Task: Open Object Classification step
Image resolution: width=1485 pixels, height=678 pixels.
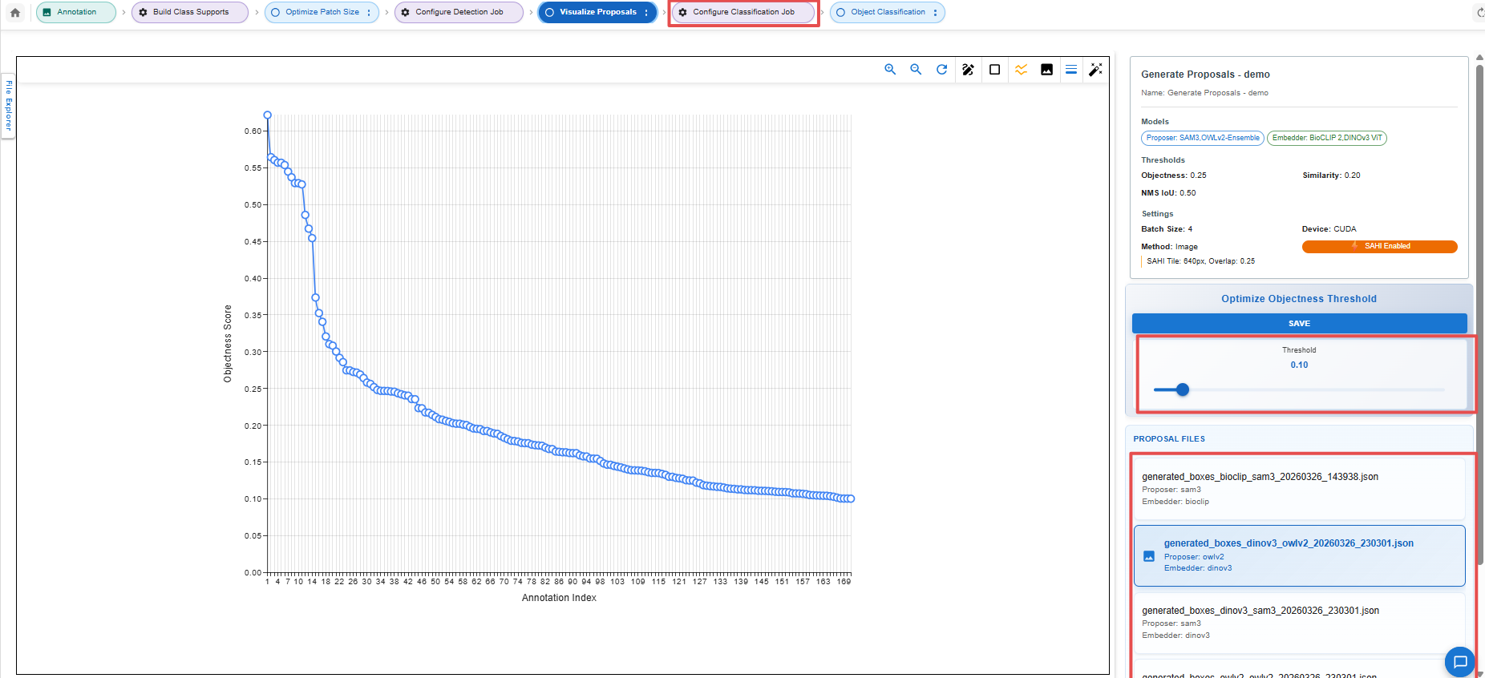Action: 888,12
